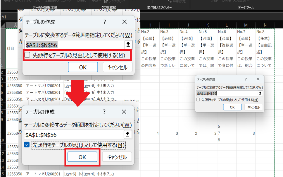Screen dimensions: 283x177
Task: Open help in top enlarged dialog
Action: [104, 22]
